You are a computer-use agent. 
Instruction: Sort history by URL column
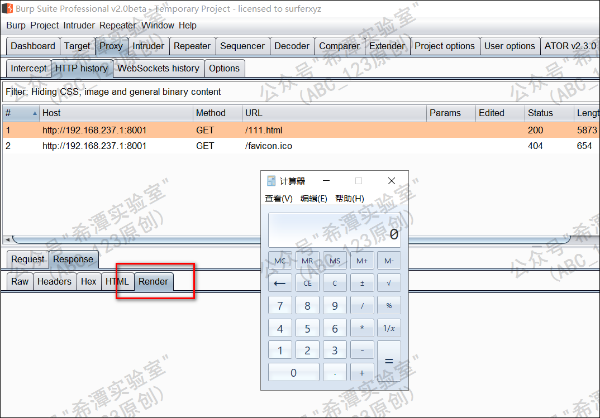click(x=334, y=113)
